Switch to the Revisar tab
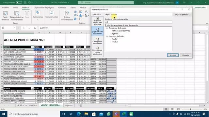Screen dimensions: 209x117 [83, 7]
